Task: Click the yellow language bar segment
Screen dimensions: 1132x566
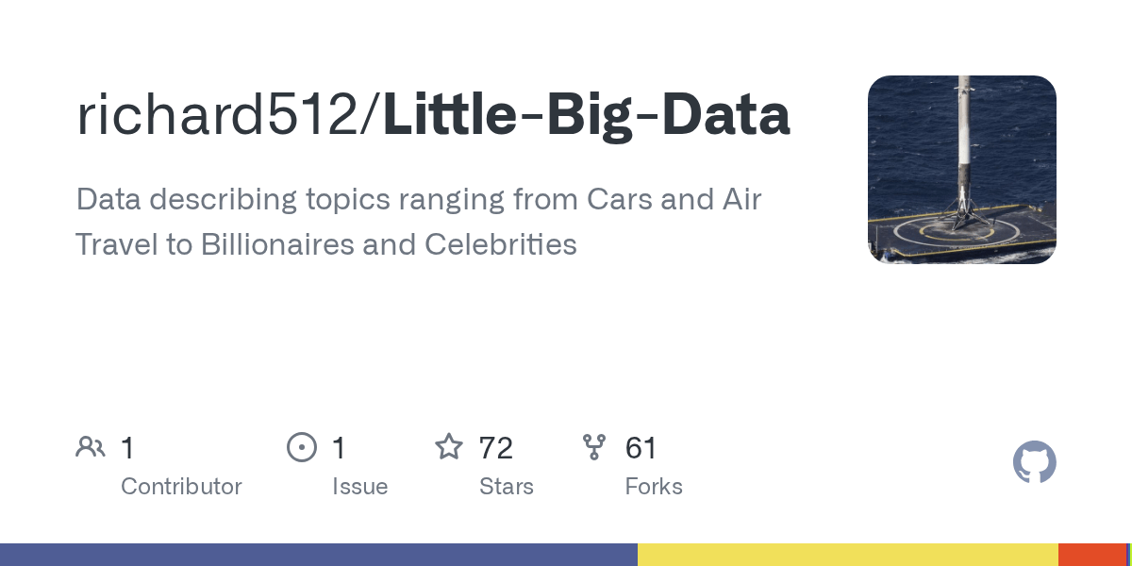Action: coord(847,555)
